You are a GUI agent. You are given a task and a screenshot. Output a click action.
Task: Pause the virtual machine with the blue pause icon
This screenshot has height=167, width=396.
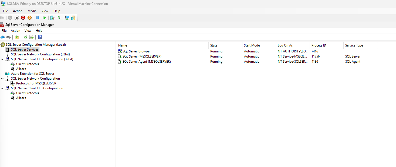tap(38, 18)
